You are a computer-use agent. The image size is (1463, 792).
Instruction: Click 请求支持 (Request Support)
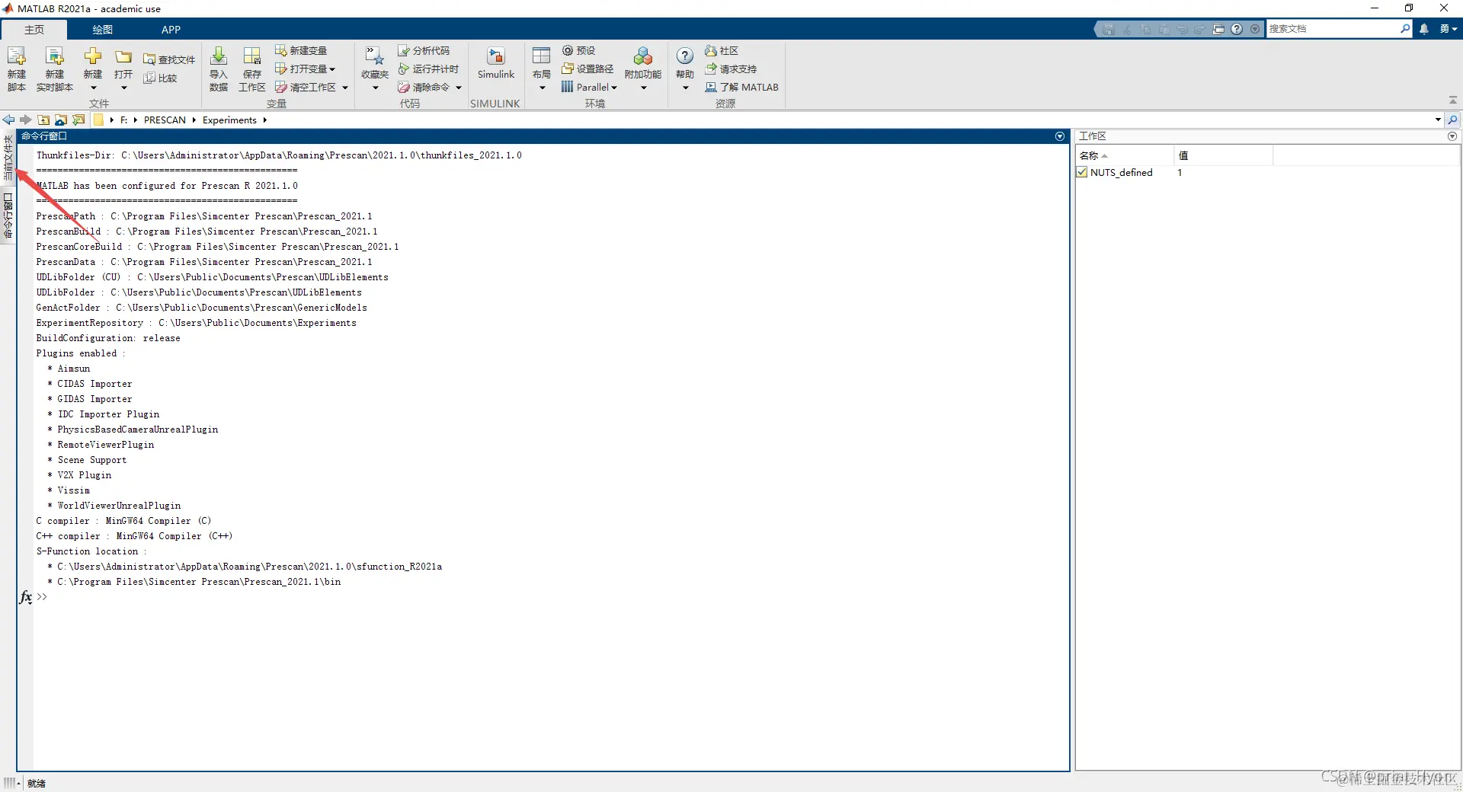click(x=731, y=69)
